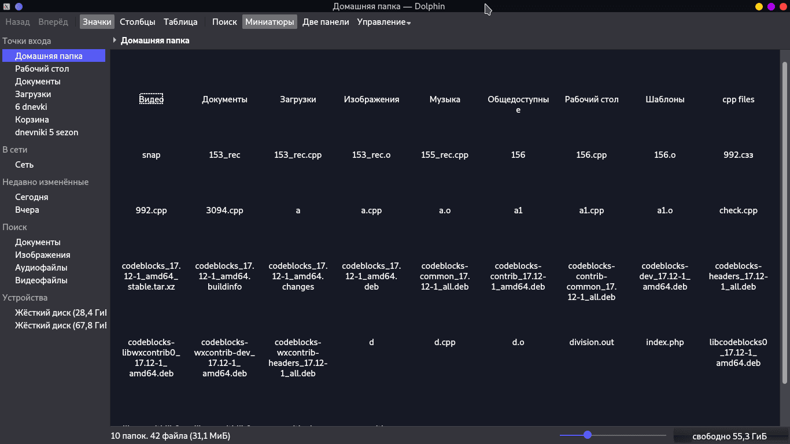Select codeblocks_17.12-1_amd64_stable.tar.xz archive
790x444 pixels.
tap(152, 276)
